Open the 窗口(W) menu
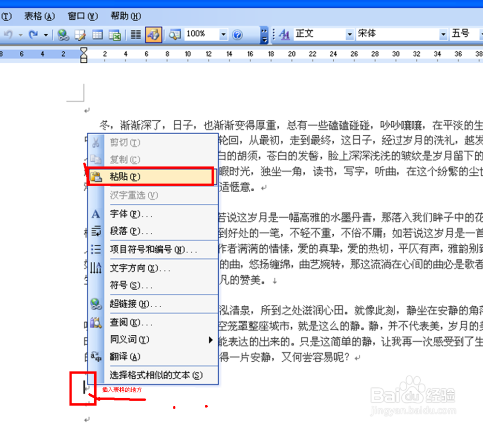The height and width of the screenshot is (427, 483). click(83, 16)
